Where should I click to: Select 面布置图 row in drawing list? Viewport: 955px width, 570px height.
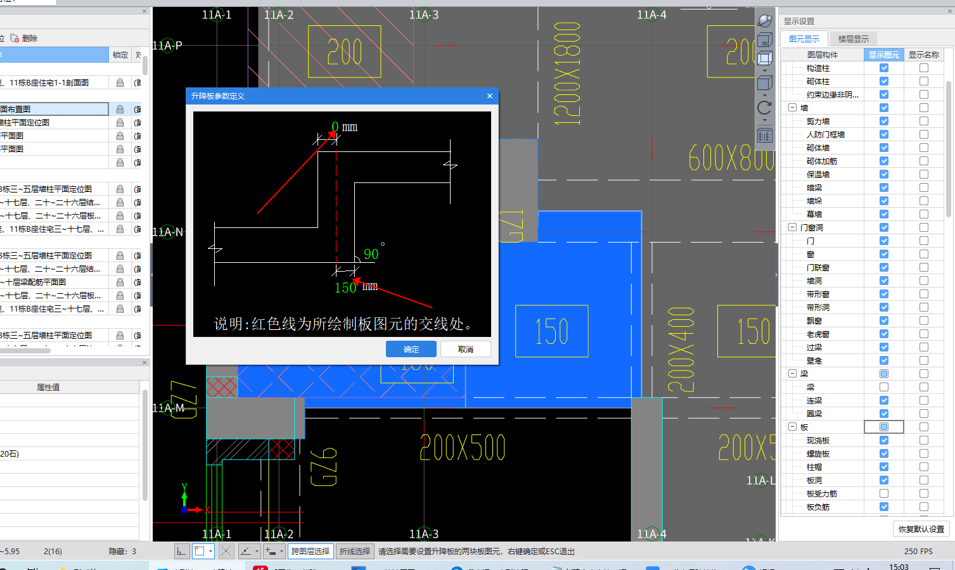coord(54,109)
